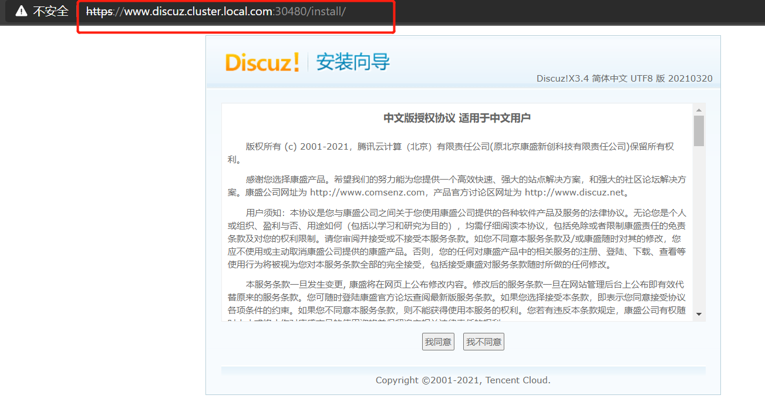765x405 pixels.
Task: Click the 中文版授权协议 适用于中文用户 title
Action: 457,118
